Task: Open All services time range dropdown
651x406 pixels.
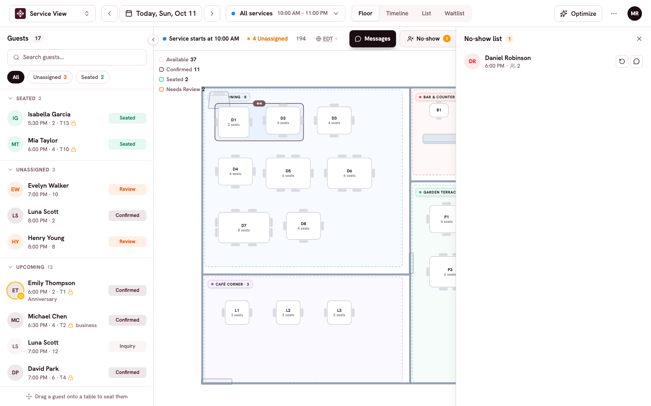Action: pos(285,14)
